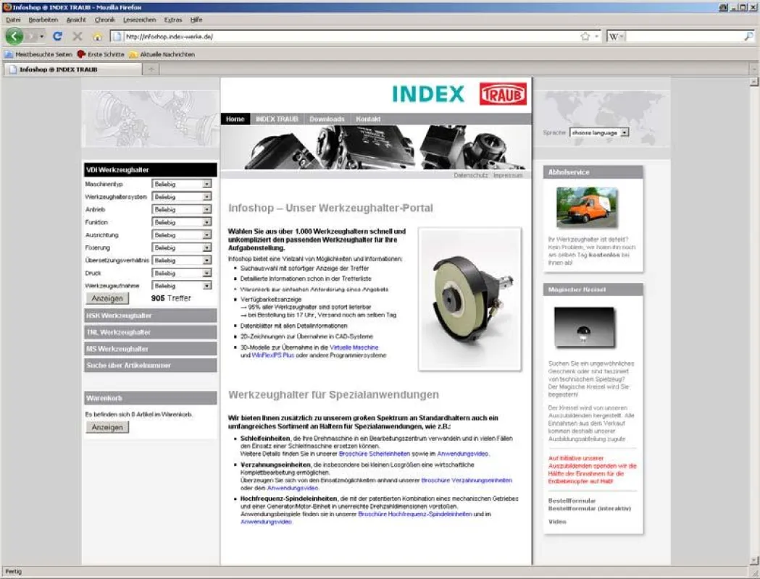Reload the page with the refresh icon
This screenshot has height=579, width=760.
pos(57,36)
